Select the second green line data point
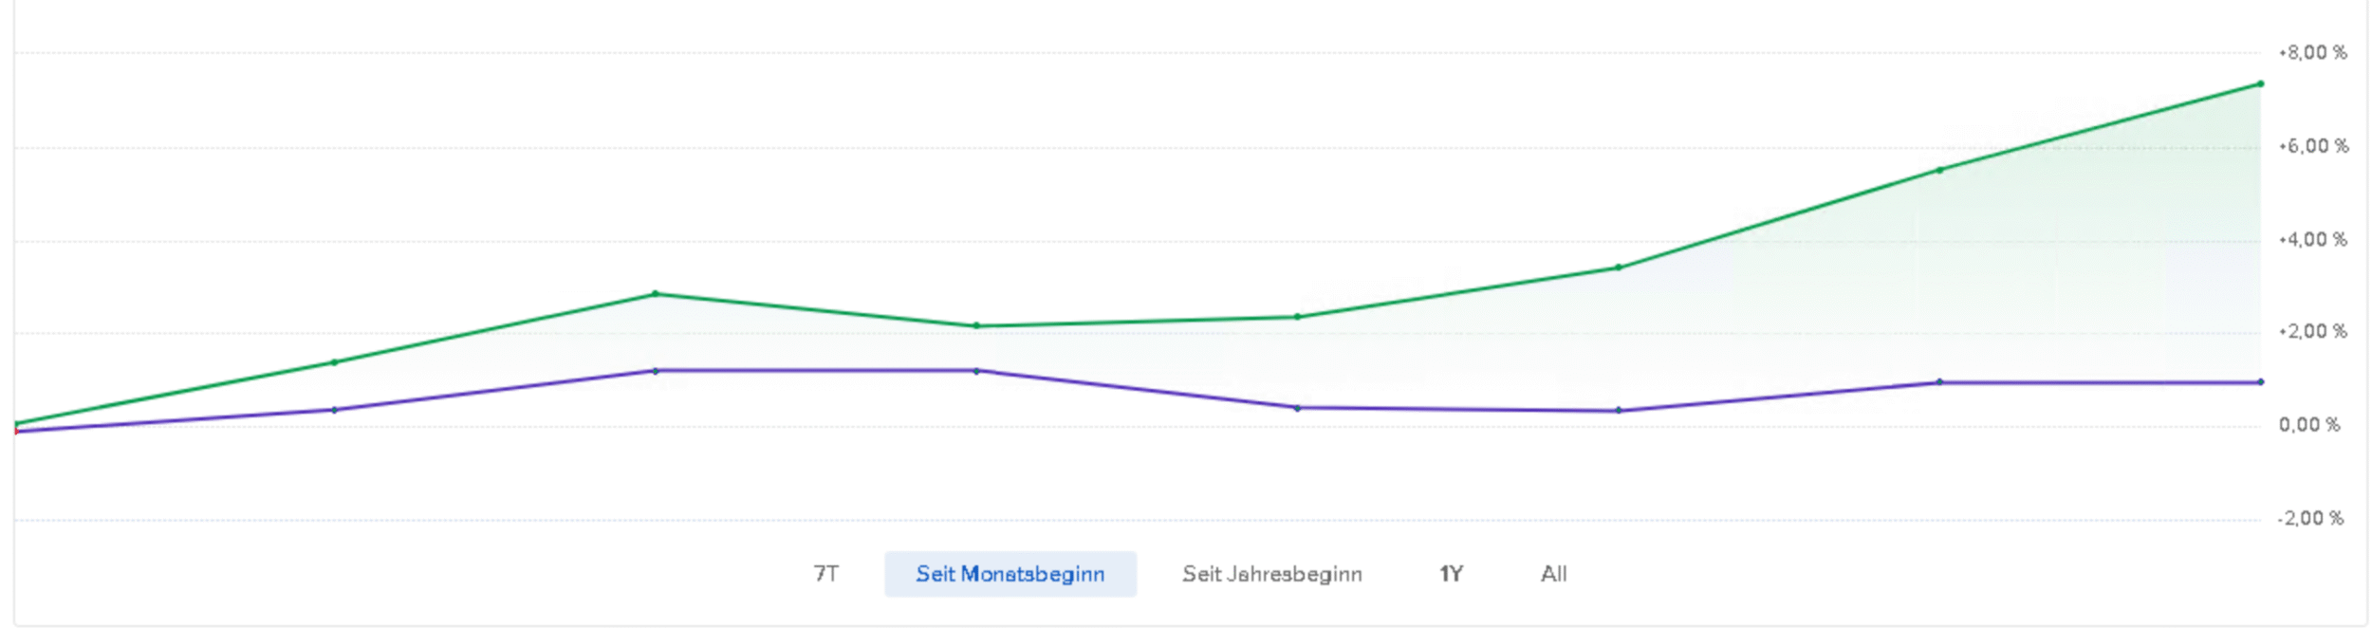This screenshot has width=2372, height=628. coord(334,362)
